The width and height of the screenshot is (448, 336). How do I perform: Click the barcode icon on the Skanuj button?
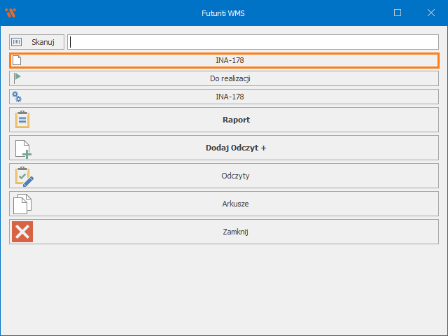click(x=17, y=42)
